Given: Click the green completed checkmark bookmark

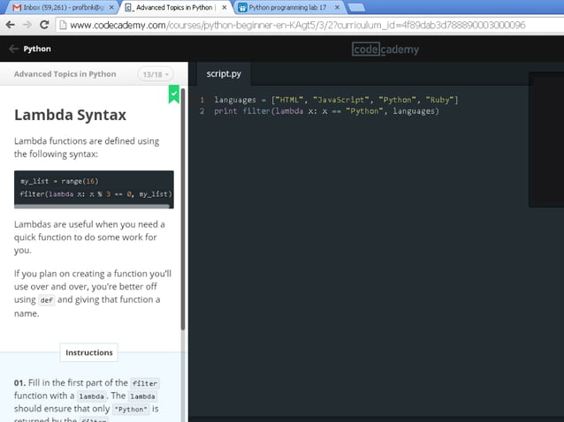Looking at the screenshot, I should [x=174, y=93].
